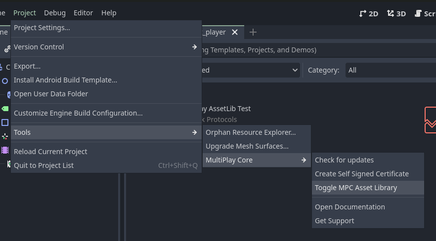The image size is (436, 241).
Task: Choose Open Documentation
Action: click(368, 207)
